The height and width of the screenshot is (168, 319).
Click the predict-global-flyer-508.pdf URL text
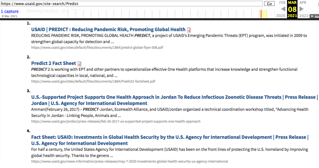pos(97,47)
